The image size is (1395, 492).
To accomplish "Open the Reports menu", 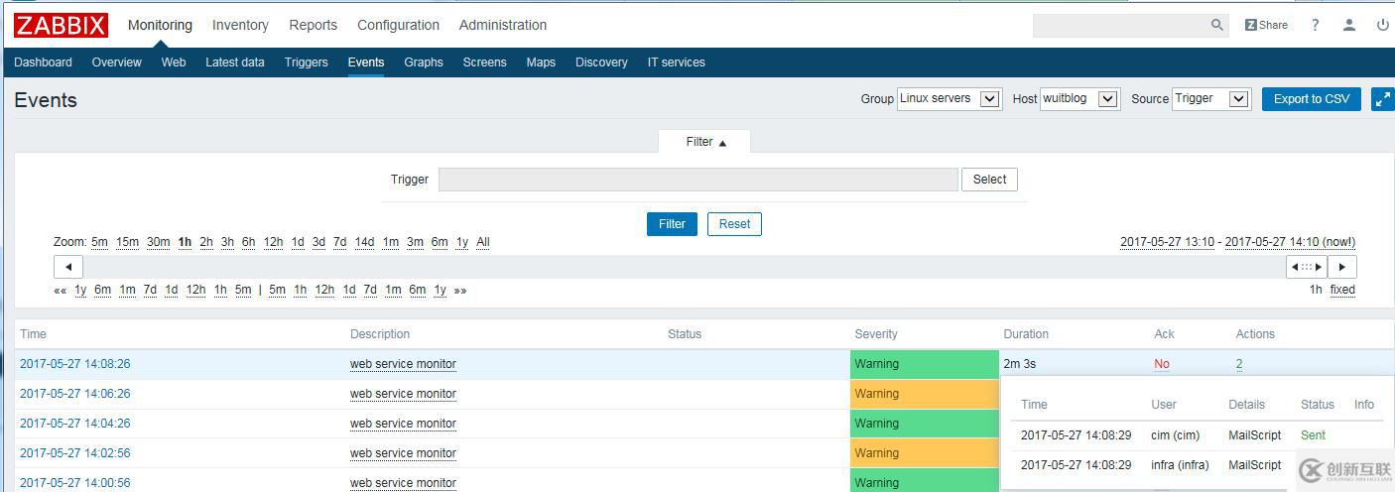I will [313, 25].
